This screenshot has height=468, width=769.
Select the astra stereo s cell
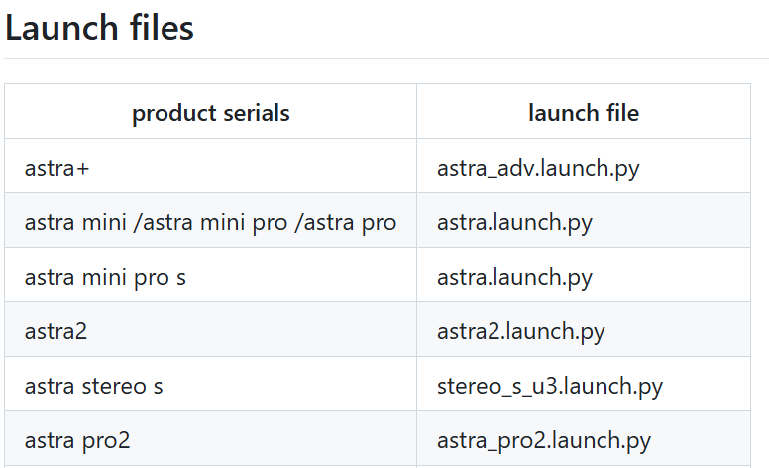(93, 386)
